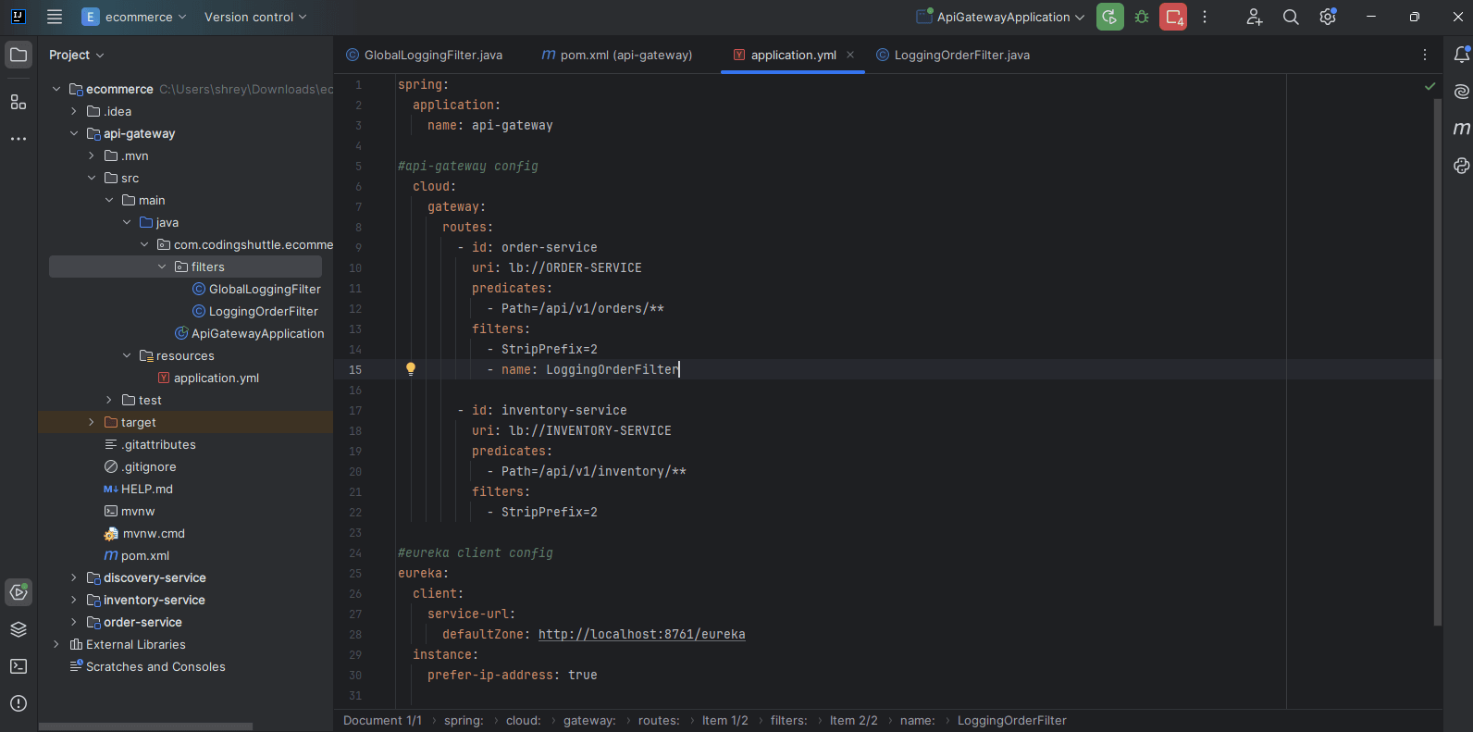Close the application.yml tab
The image size is (1473, 732).
[850, 55]
